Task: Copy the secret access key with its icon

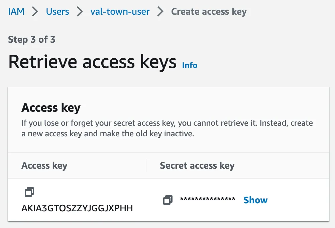Action: point(168,200)
